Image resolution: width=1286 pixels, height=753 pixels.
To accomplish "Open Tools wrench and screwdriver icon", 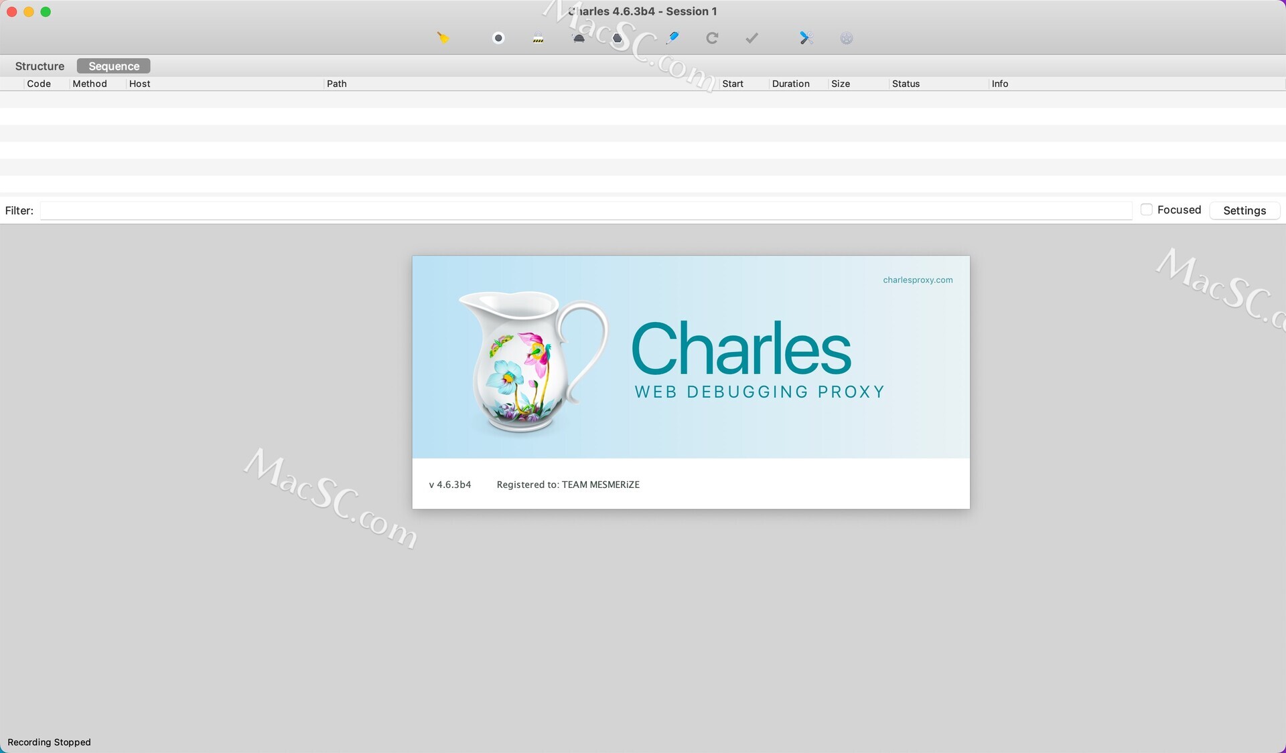I will pos(806,38).
